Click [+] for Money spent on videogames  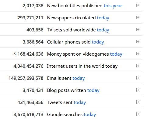138,54
